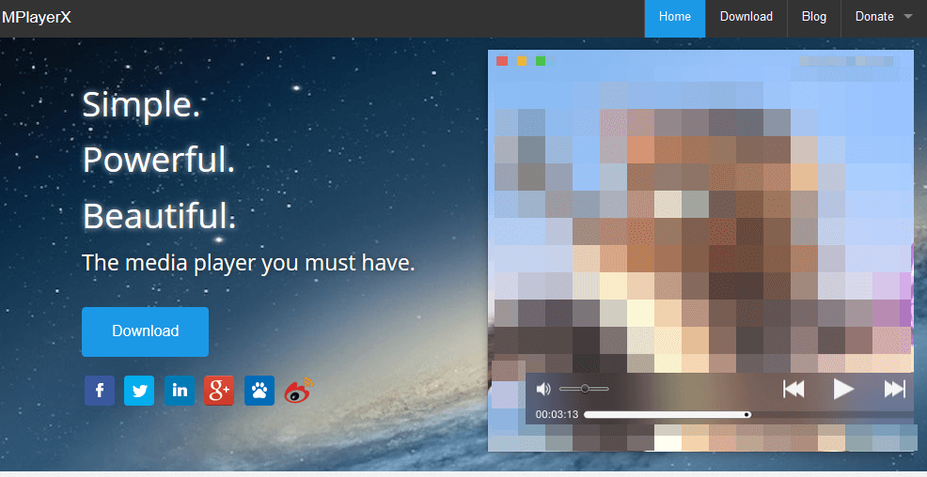This screenshot has height=477, width=927.
Task: Click the green zoom dot on player window
Action: (x=541, y=61)
